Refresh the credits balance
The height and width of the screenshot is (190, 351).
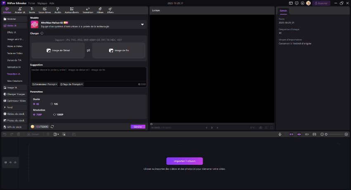click(x=52, y=127)
